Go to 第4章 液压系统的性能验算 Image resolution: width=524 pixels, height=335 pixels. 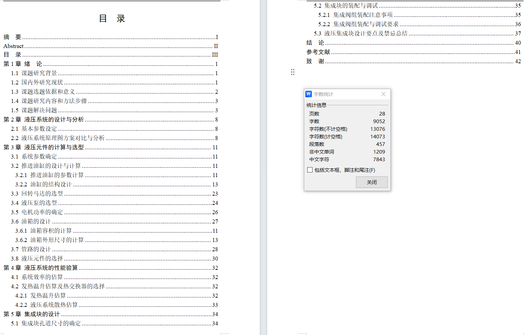click(x=111, y=268)
